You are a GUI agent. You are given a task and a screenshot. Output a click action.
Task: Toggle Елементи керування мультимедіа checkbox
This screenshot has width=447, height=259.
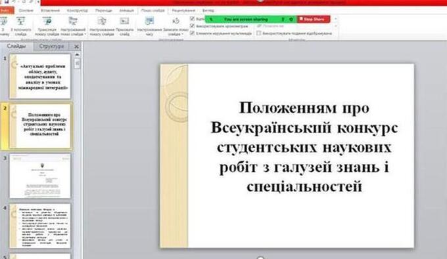point(193,33)
